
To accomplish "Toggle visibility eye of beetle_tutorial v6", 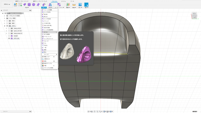I will [x=5, y=13].
